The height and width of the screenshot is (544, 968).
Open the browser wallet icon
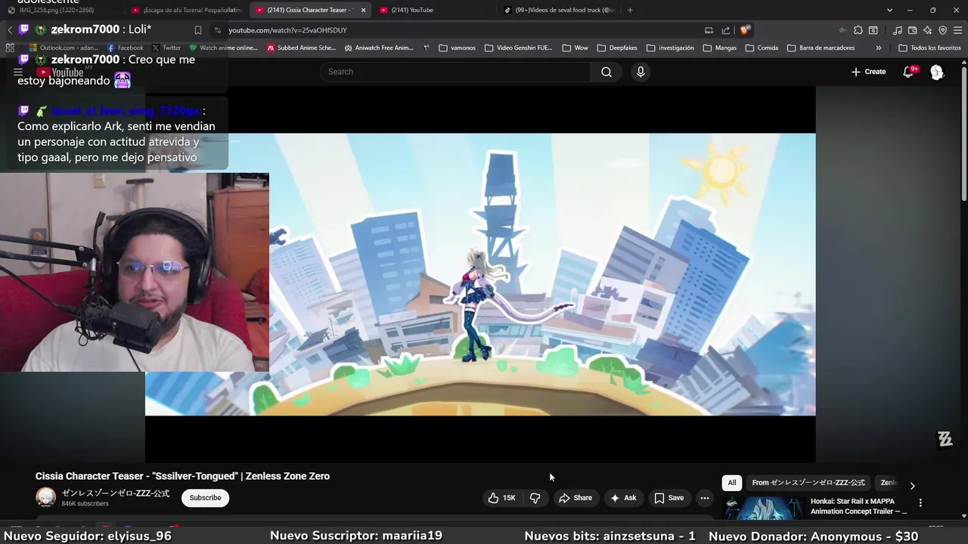[x=913, y=30]
